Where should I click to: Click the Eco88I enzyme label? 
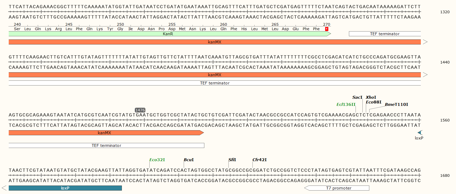pos(374,102)
